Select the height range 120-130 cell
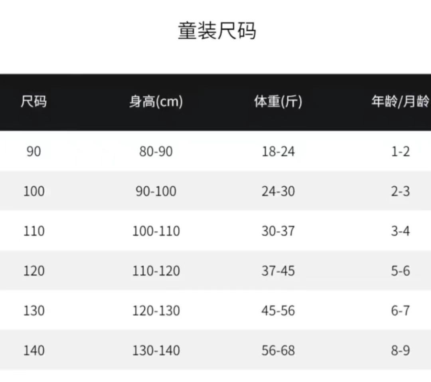 coord(156,311)
